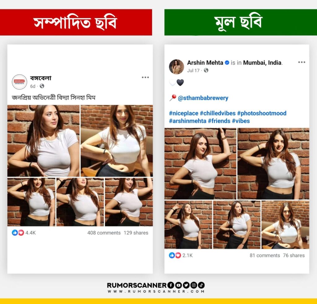
Task: Open the top-left photo in Arshin Mehta's post
Action: [x=200, y=164]
